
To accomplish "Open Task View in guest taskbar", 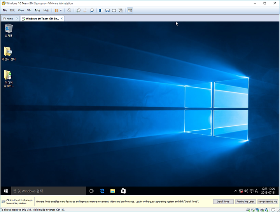I will tap(91, 191).
